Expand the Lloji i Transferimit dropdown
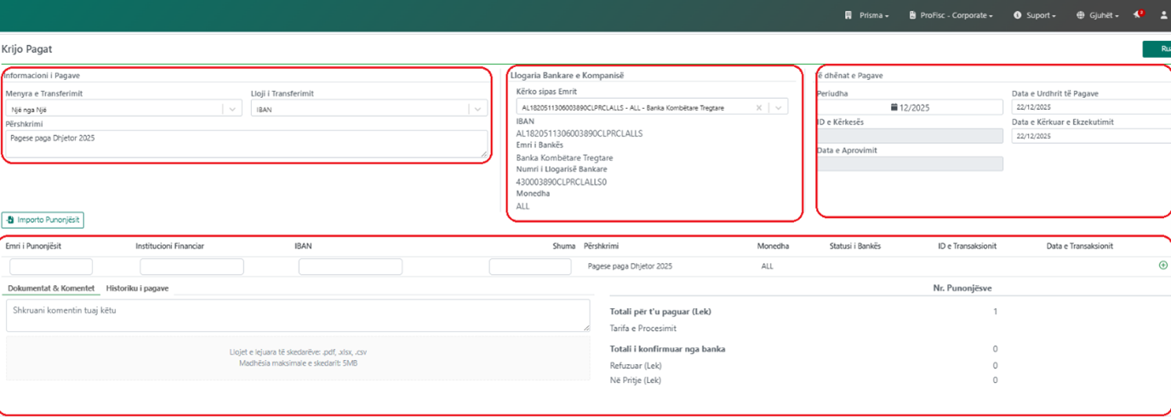1171x417 pixels. pyautogui.click(x=478, y=109)
